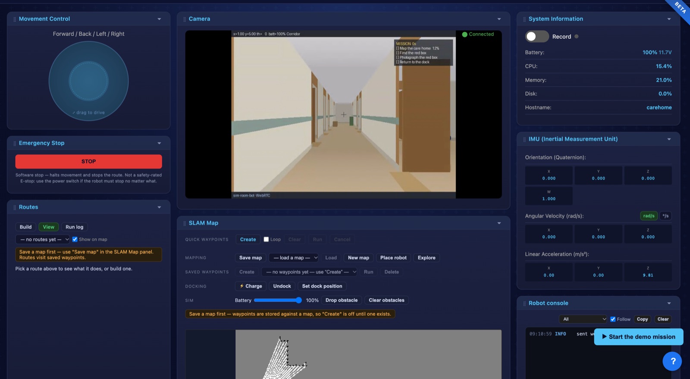
Task: Open the 'no routes yet' dropdown
Action: (43, 239)
